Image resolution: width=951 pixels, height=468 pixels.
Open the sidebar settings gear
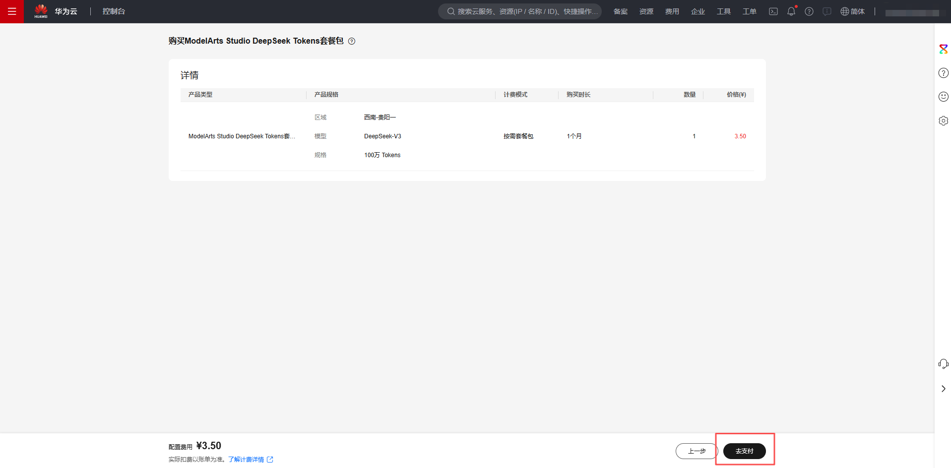click(943, 120)
